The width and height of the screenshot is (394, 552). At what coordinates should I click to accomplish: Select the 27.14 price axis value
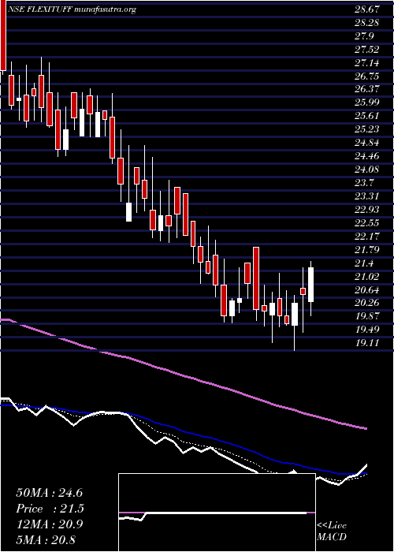click(x=367, y=63)
